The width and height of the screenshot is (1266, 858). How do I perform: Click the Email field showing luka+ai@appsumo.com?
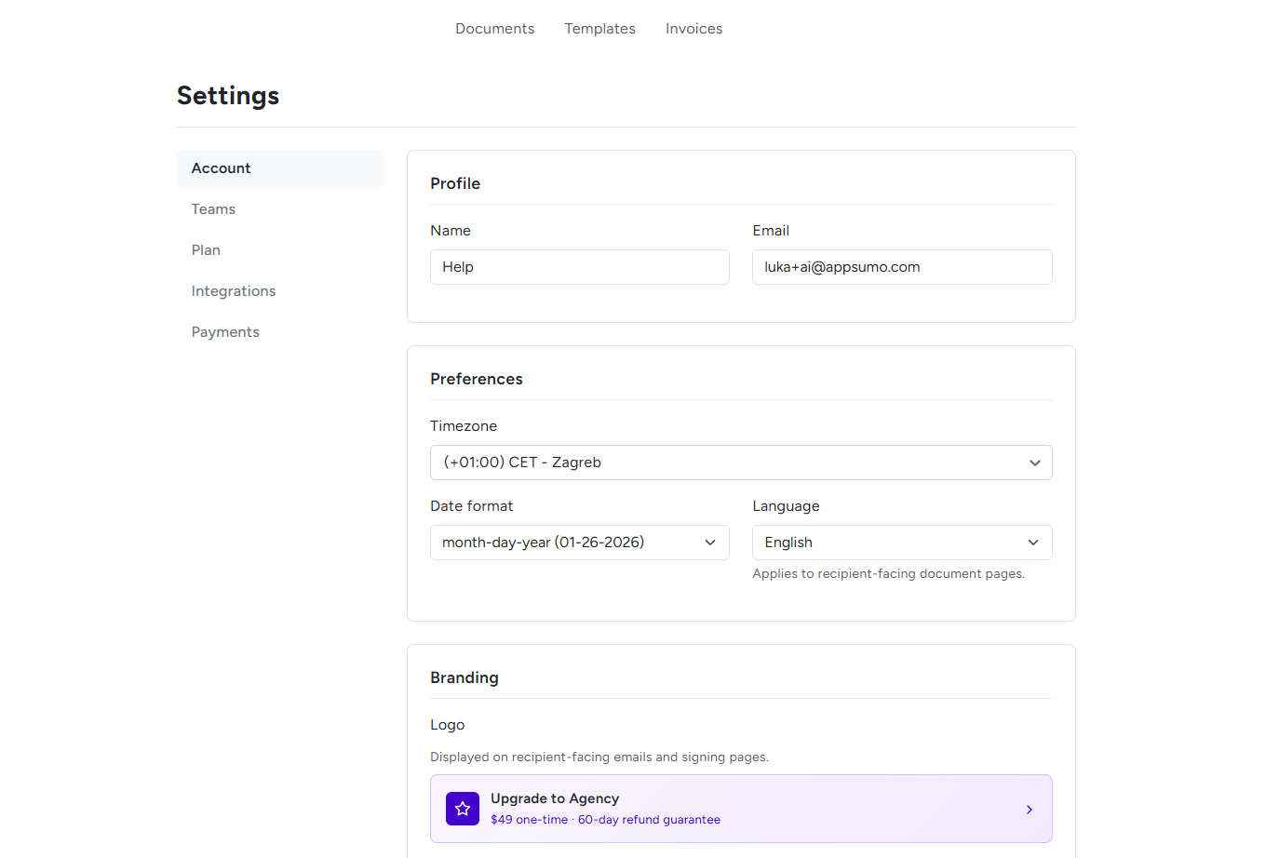pyautogui.click(x=901, y=266)
